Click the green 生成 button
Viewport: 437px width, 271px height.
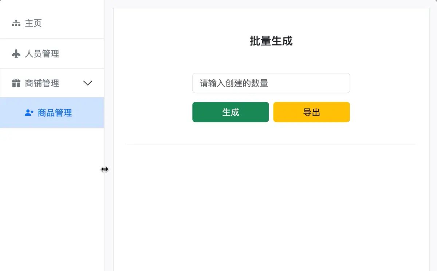(231, 112)
